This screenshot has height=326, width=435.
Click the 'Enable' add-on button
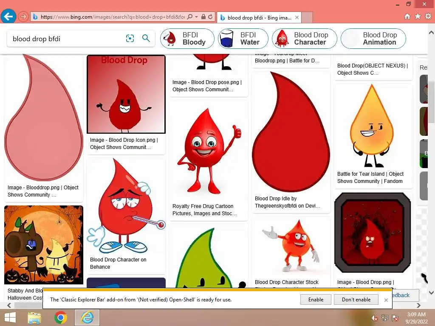[316, 299]
